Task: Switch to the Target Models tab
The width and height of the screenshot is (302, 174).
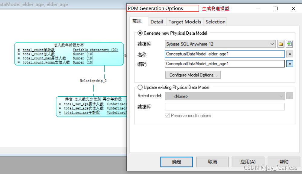Action: 184,22
